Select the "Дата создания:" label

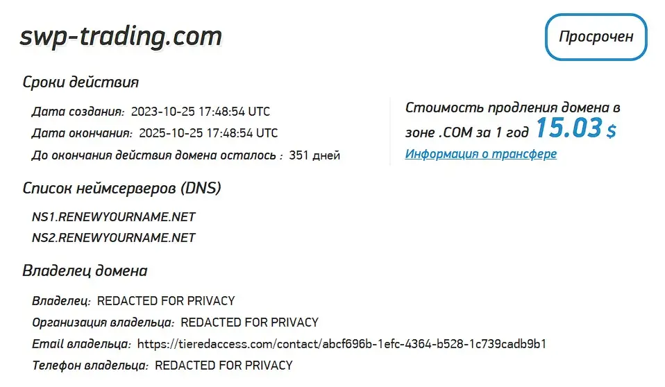(x=78, y=112)
